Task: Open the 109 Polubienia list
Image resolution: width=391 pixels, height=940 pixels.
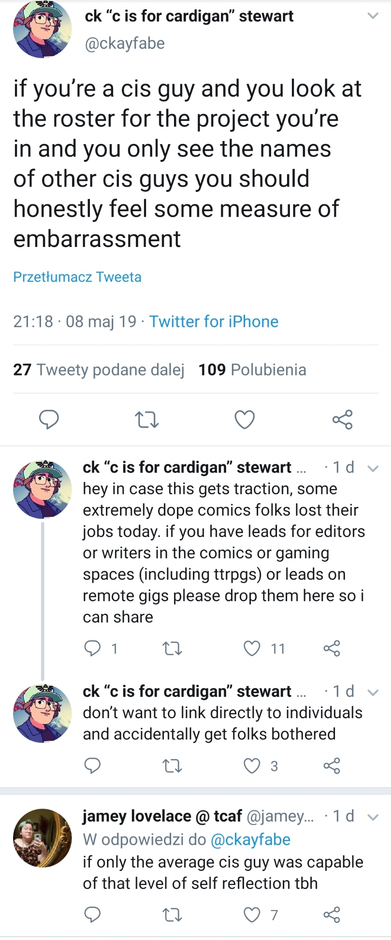Action: [x=252, y=370]
